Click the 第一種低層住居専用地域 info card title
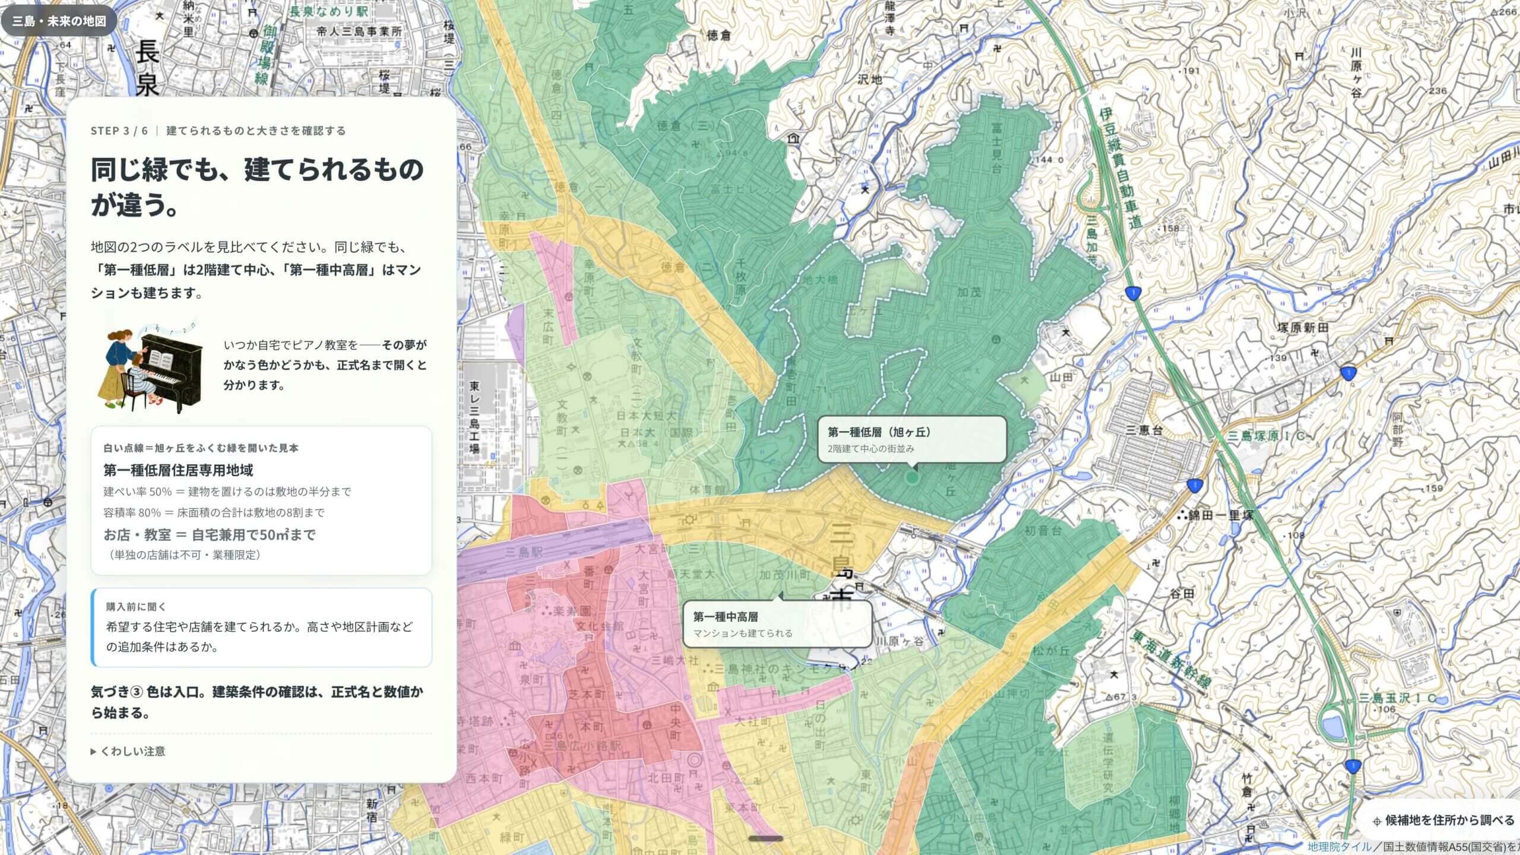The height and width of the screenshot is (855, 1520). pos(178,470)
